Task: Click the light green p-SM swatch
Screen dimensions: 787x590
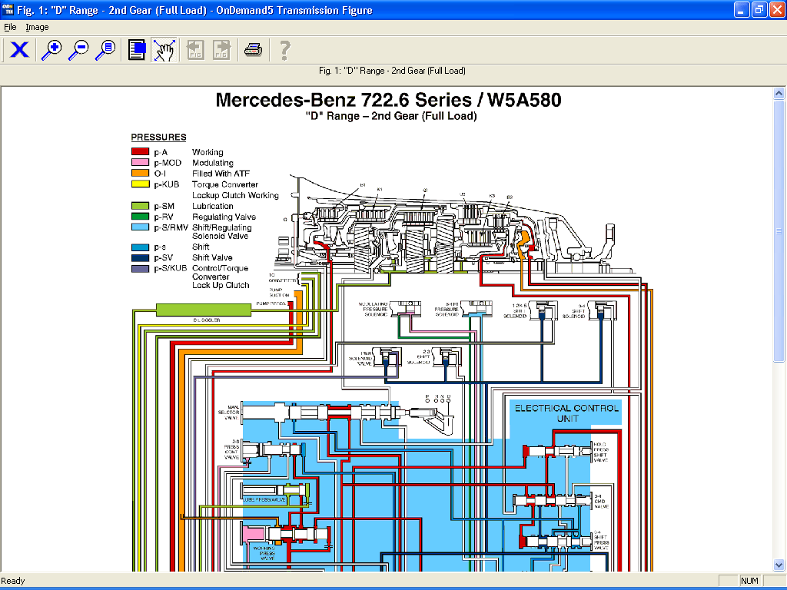Action: point(141,206)
